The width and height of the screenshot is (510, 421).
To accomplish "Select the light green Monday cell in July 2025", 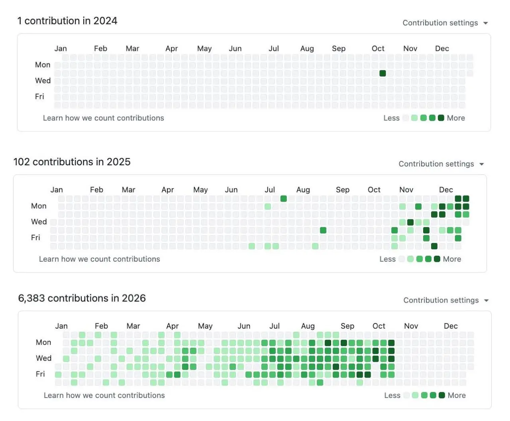I will click(x=268, y=206).
